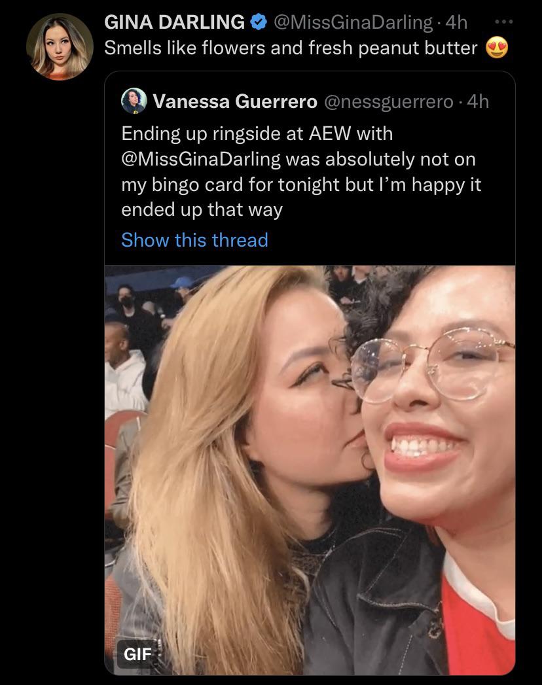
Task: Click the 4h timestamp on Gina's tweet
Action: [x=456, y=22]
